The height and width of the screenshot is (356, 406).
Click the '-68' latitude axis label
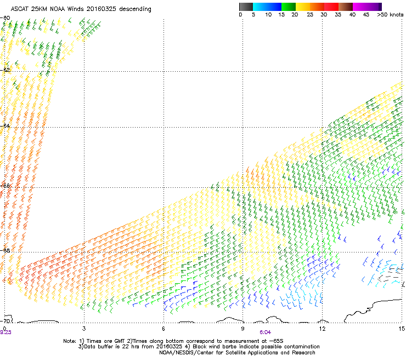(5, 250)
